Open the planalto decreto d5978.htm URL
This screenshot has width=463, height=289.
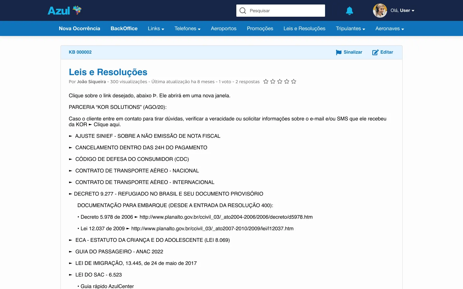click(x=226, y=217)
